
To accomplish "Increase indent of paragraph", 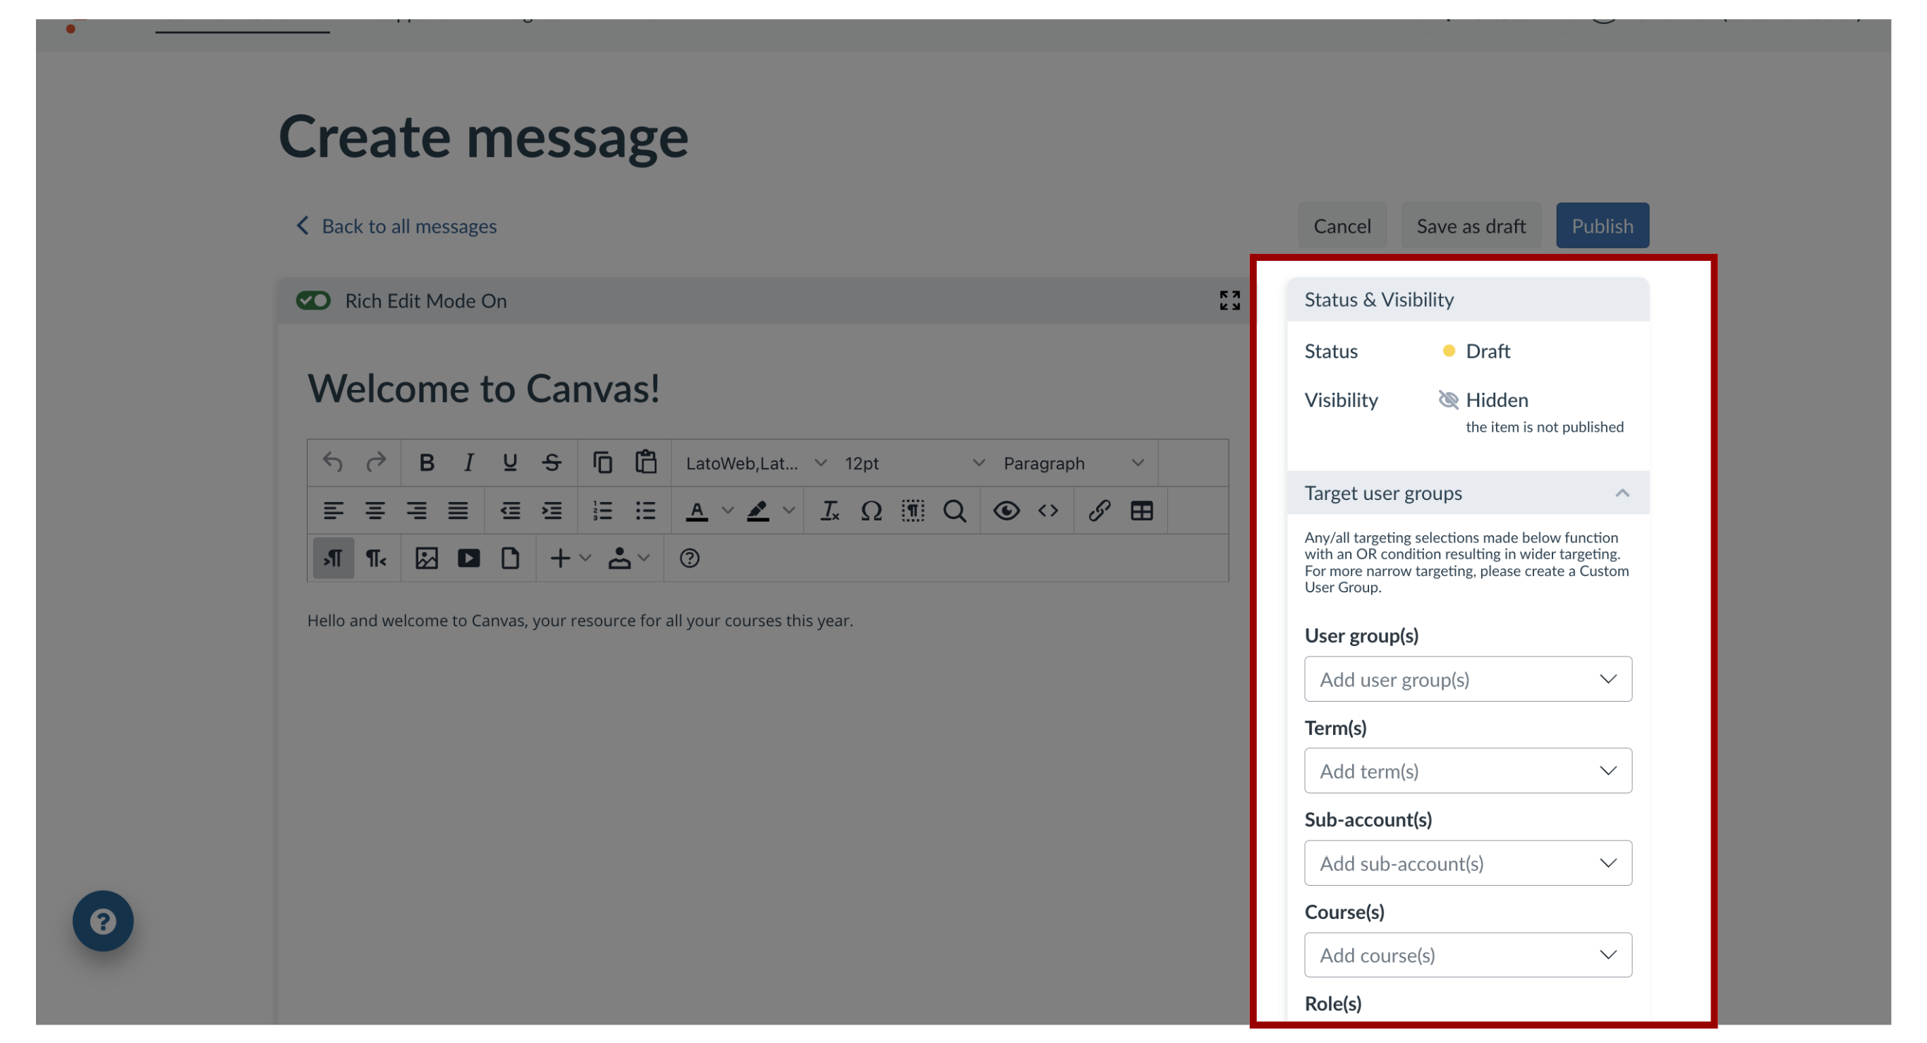I will [x=552, y=511].
